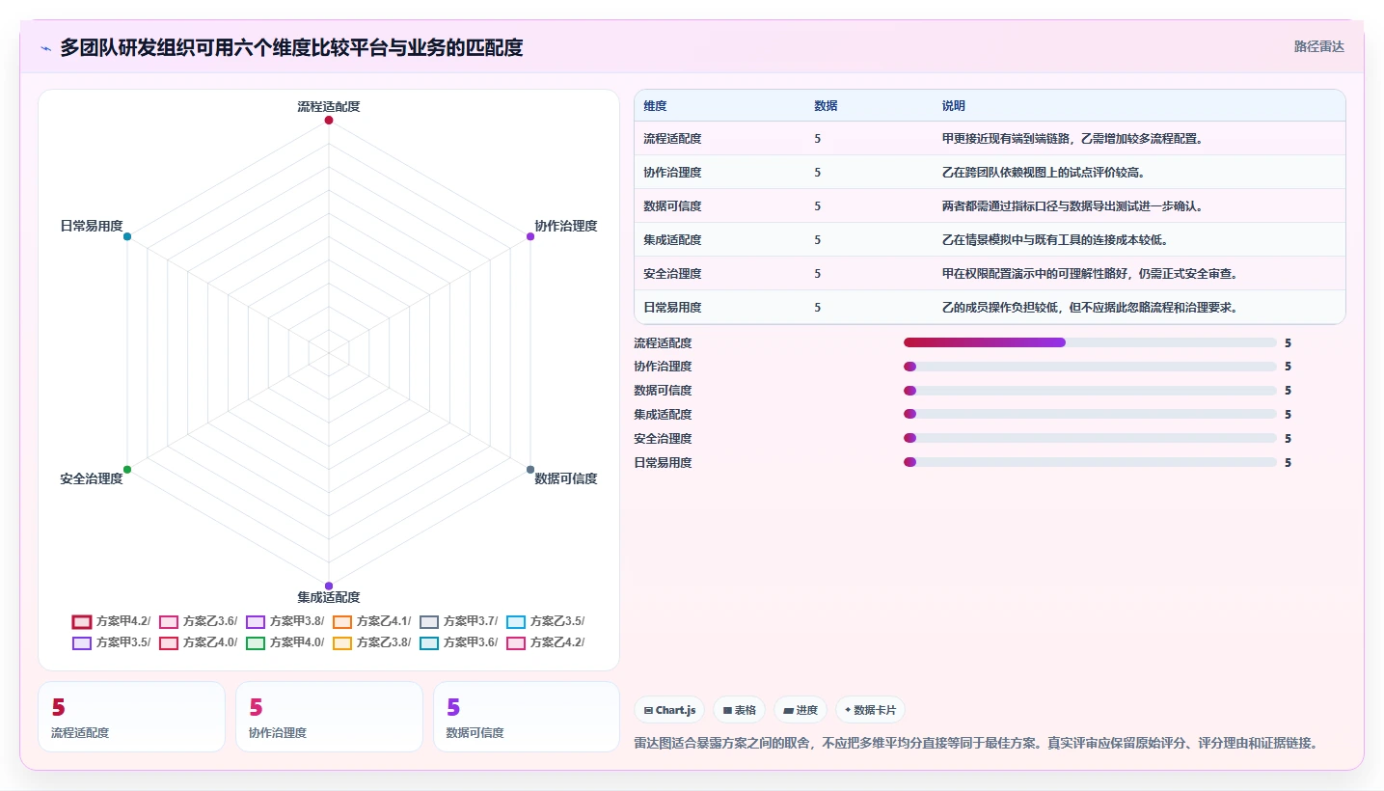Open the 数据可信度 data card
This screenshot has width=1384, height=791.
527,717
